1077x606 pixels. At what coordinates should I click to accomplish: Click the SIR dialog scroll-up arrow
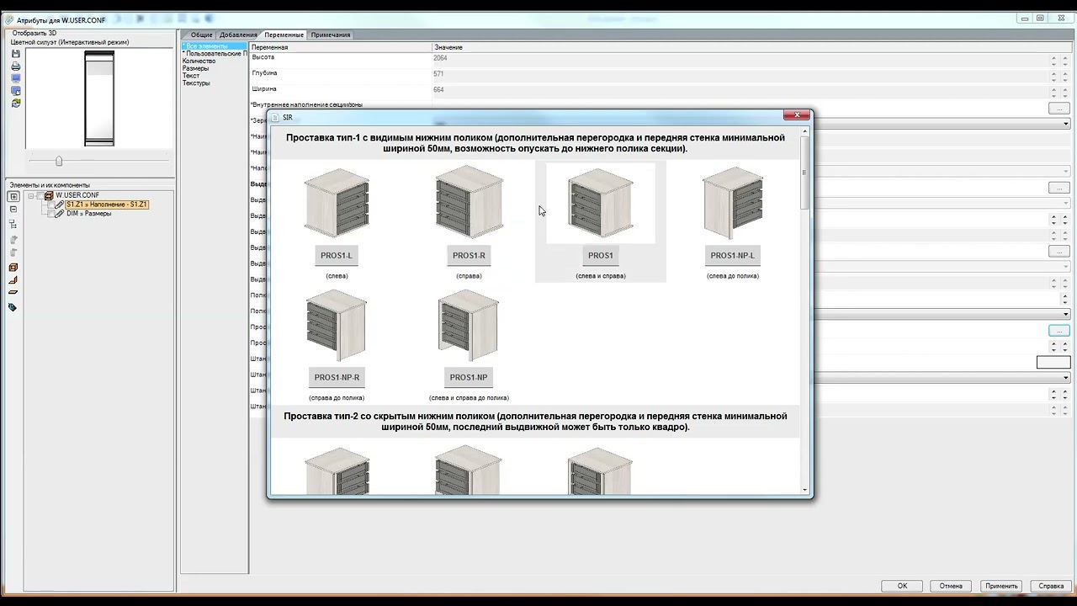pos(804,131)
